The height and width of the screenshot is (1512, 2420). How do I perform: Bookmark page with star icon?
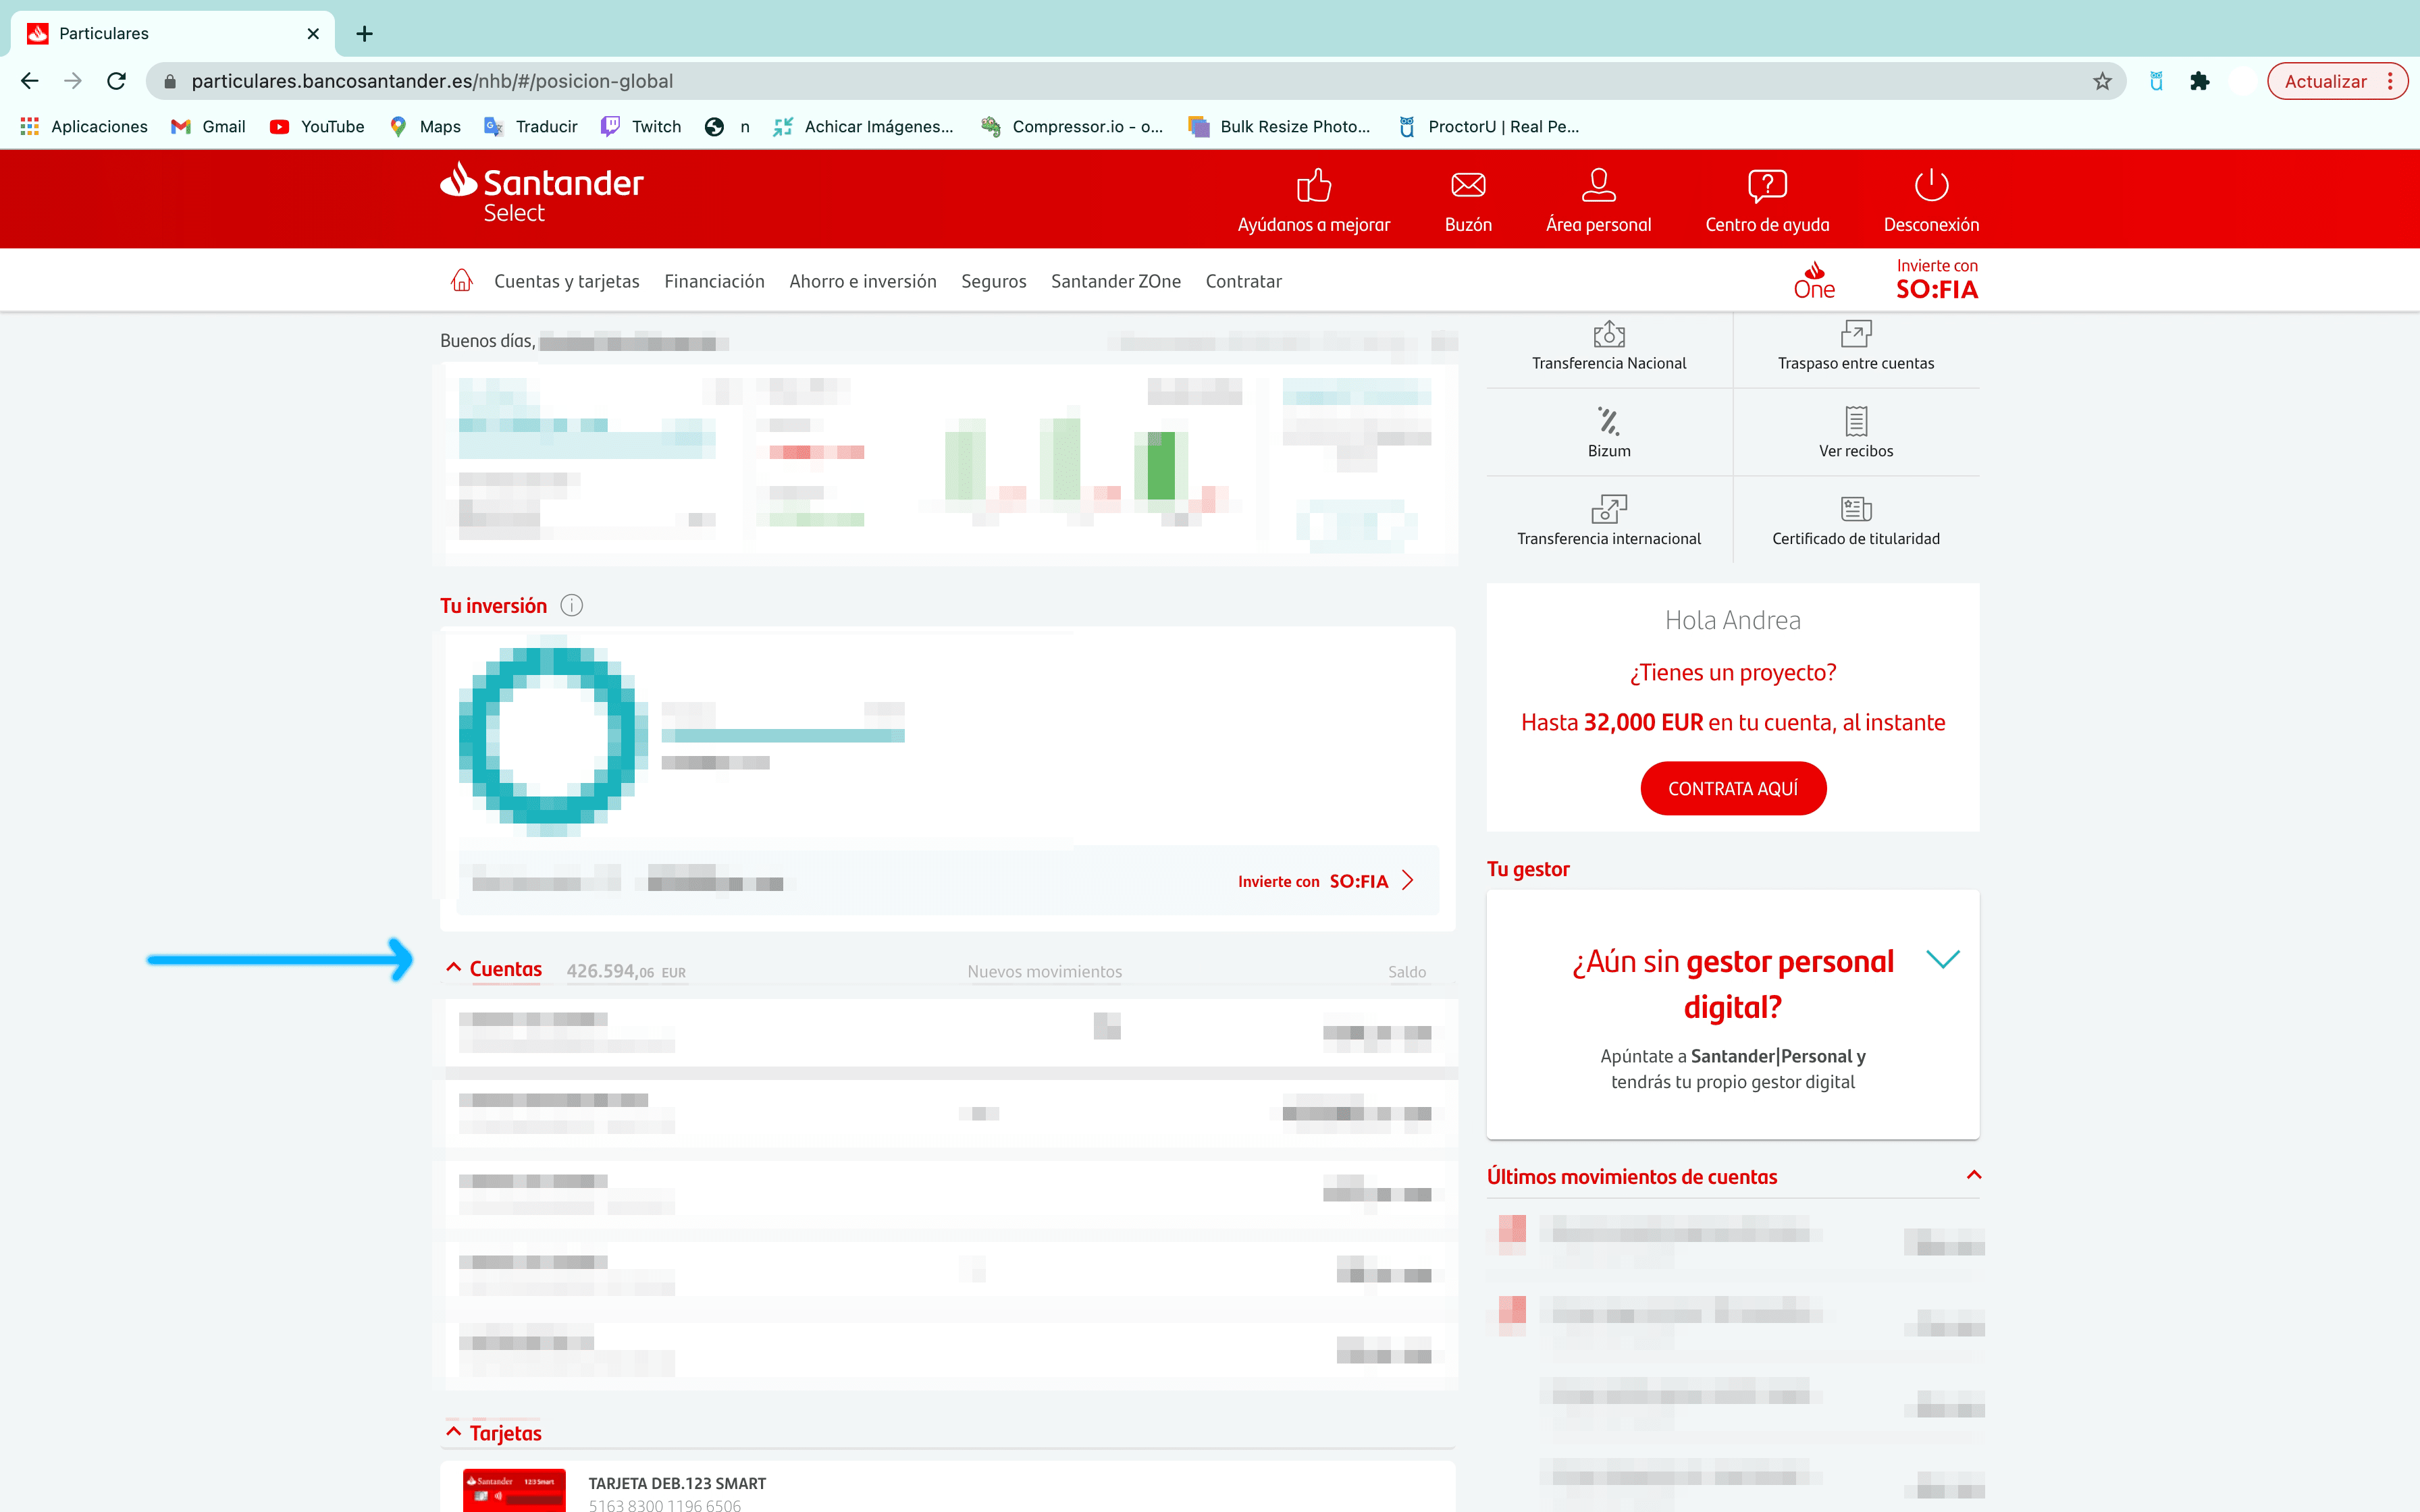click(x=2102, y=81)
